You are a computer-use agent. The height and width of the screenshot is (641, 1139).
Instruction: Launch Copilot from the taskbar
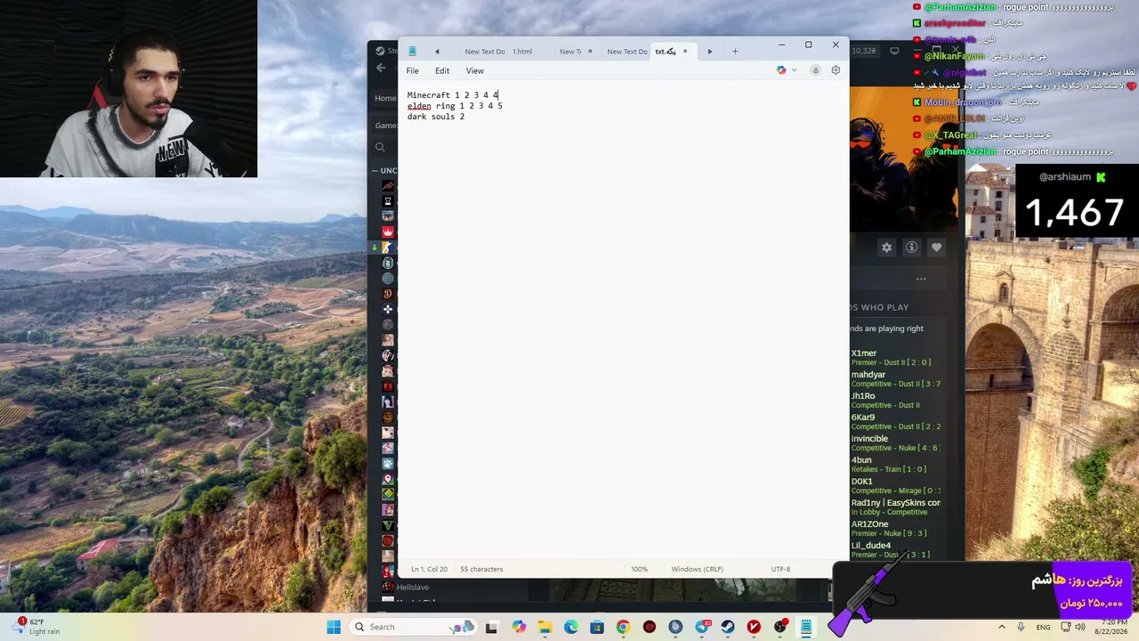tap(519, 627)
